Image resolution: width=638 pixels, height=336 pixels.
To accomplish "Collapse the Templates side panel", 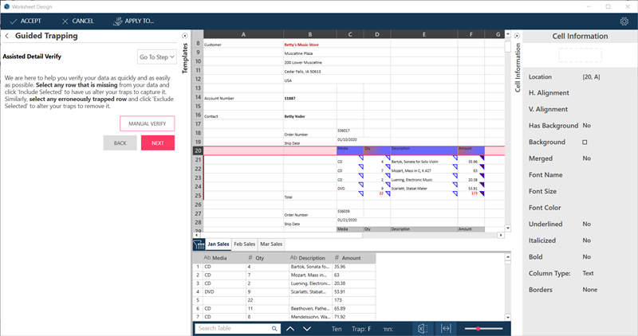I will coord(186,36).
